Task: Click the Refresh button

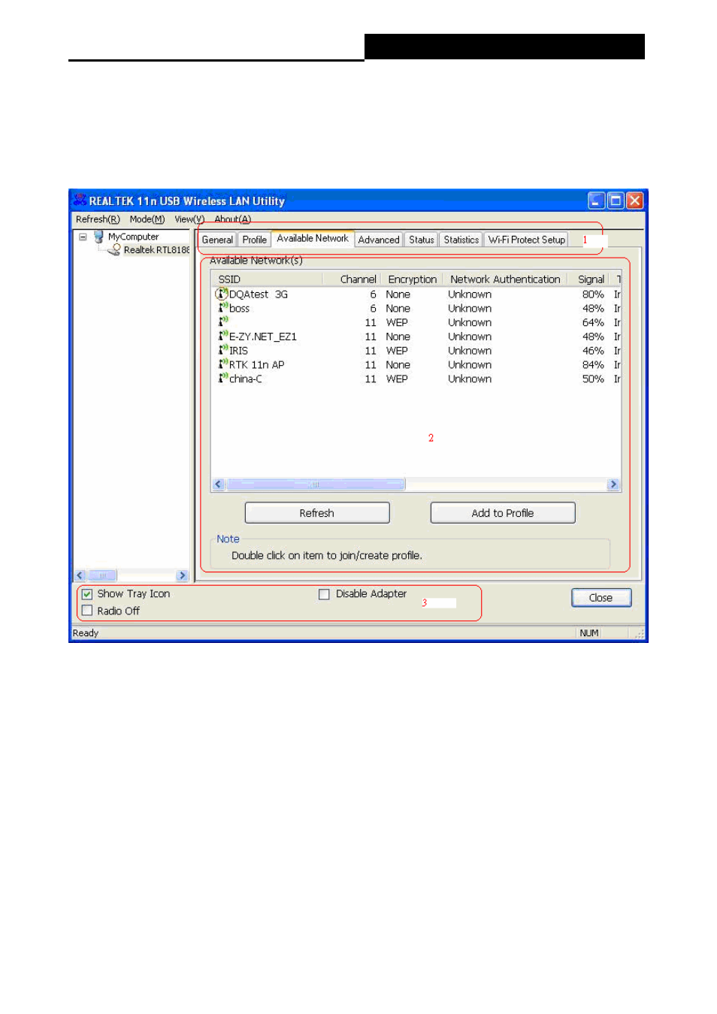Action: click(x=317, y=513)
